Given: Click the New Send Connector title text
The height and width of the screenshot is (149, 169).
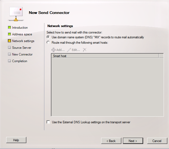Looking at the screenshot, I should [x=49, y=13].
